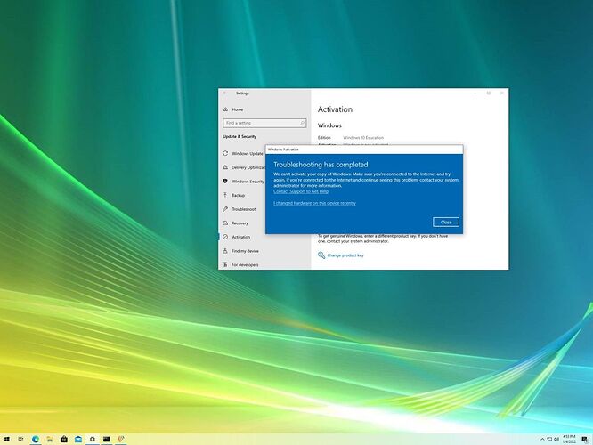Show hidden system tray icons
The height and width of the screenshot is (445, 593).
542,439
